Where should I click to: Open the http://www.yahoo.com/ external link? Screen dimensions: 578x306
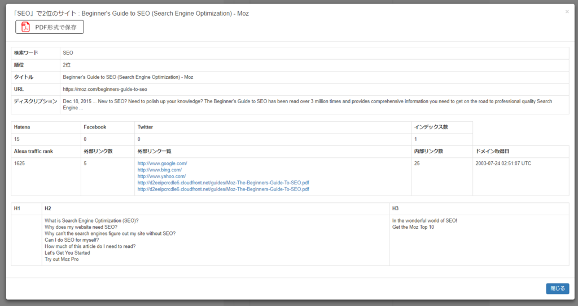tap(161, 176)
